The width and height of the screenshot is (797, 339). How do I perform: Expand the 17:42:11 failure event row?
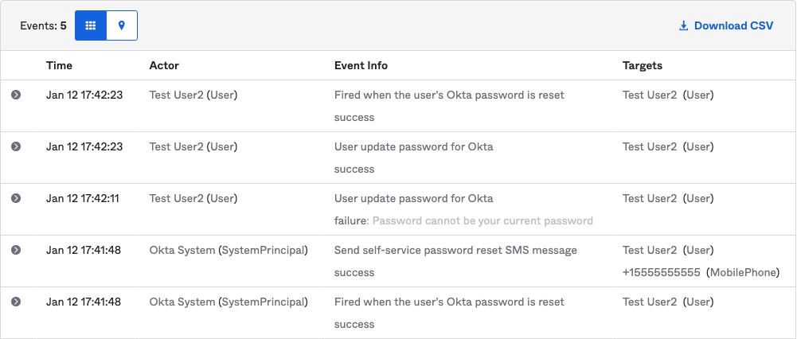click(16, 198)
